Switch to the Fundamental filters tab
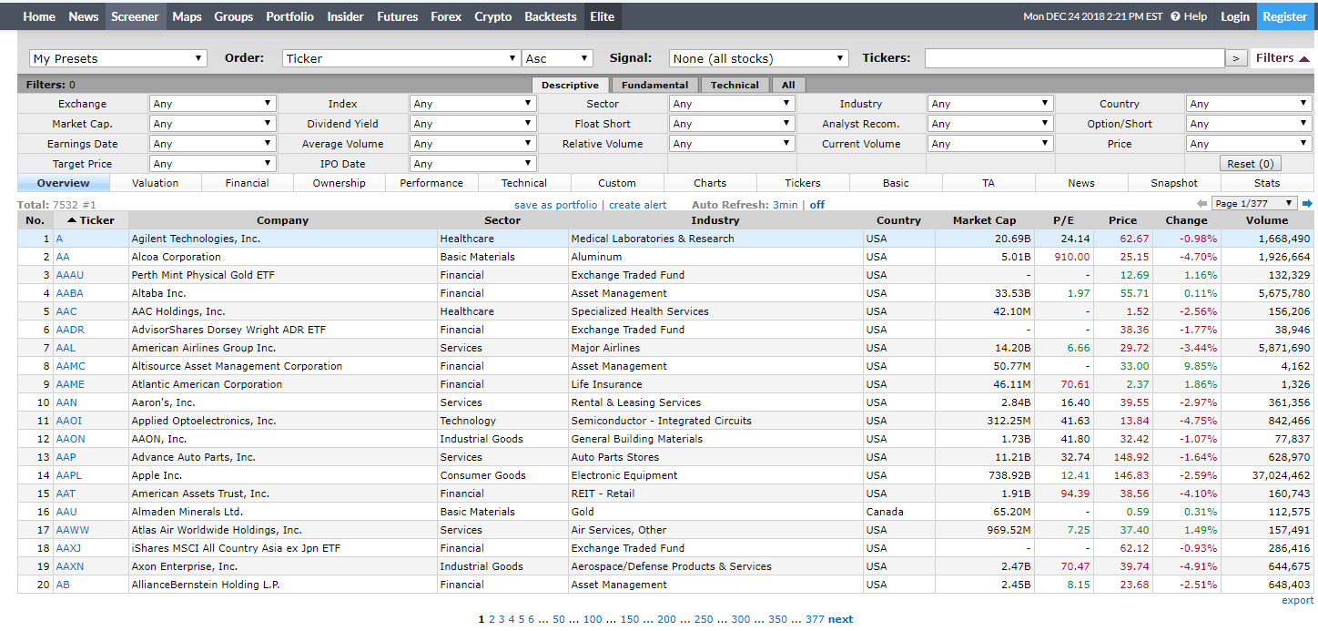The width and height of the screenshot is (1318, 631). 655,85
